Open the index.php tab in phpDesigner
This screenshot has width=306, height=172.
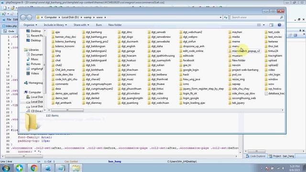point(10,26)
